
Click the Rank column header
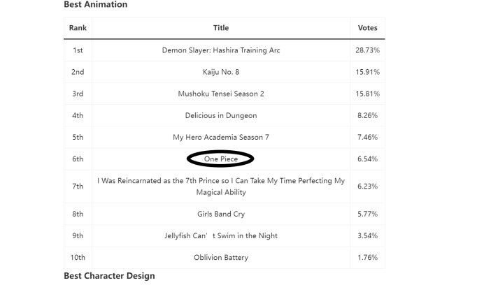pyautogui.click(x=78, y=28)
